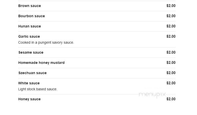The width and height of the screenshot is (197, 115).
Task: Click the Homemade honey mustard price
Action: tap(171, 63)
